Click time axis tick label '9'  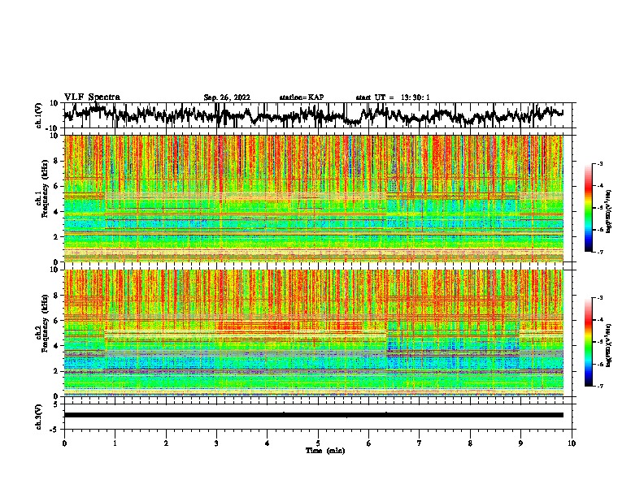pyautogui.click(x=520, y=443)
